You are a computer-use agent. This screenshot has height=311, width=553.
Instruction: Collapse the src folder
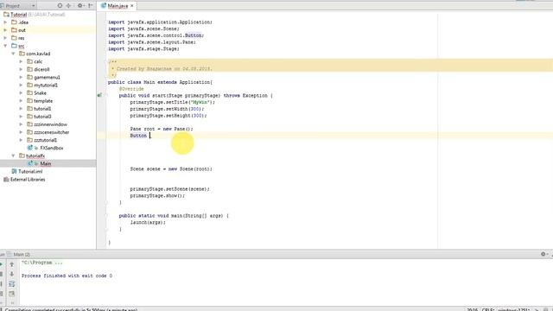click(x=5, y=46)
